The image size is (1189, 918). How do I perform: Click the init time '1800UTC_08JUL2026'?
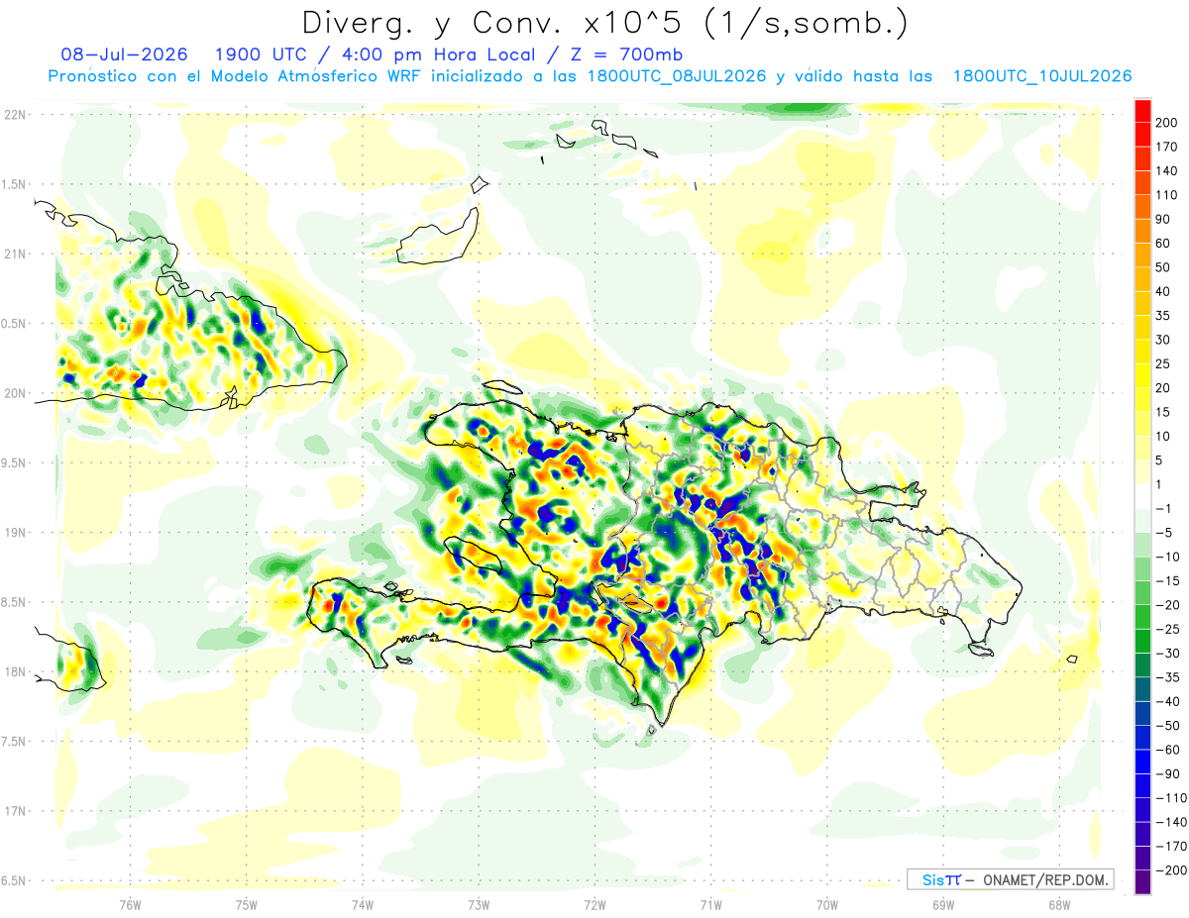[677, 76]
